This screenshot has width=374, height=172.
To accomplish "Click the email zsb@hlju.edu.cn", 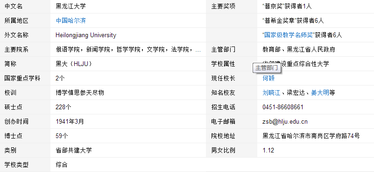I will [285, 122].
